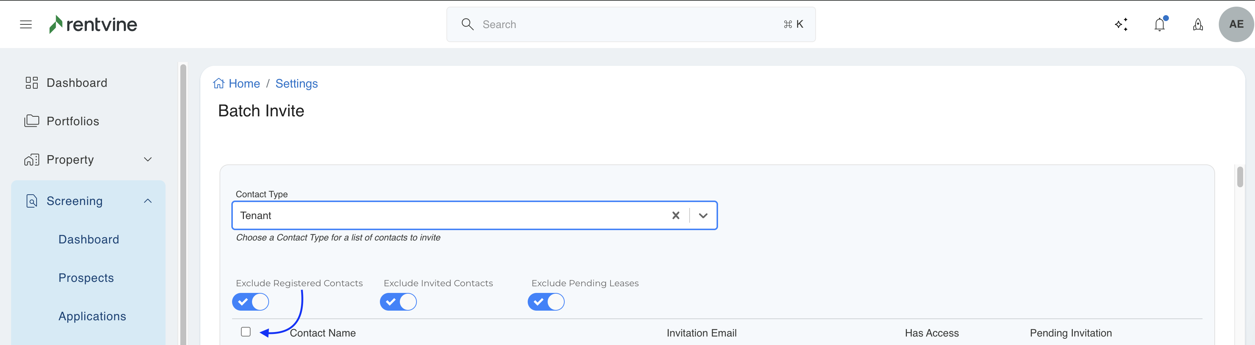Click the rocket icon in header
This screenshot has width=1255, height=345.
(1197, 24)
